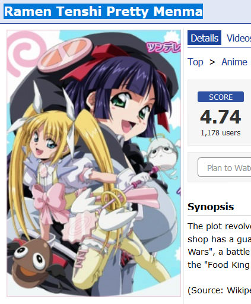The width and height of the screenshot is (251, 304).
Task: Click the 1,178 users count
Action: 221,133
